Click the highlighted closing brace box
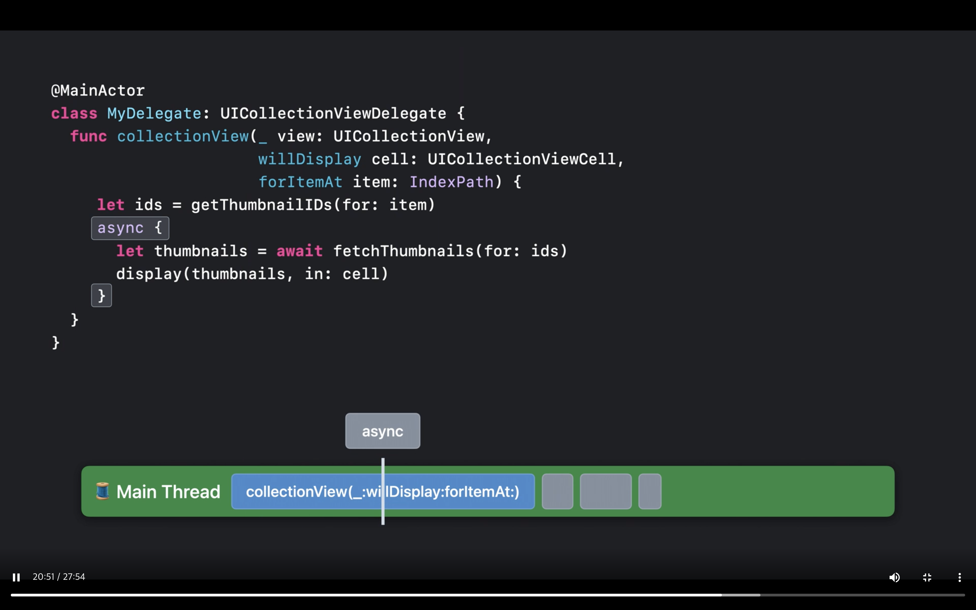Viewport: 976px width, 610px height. [x=101, y=295]
